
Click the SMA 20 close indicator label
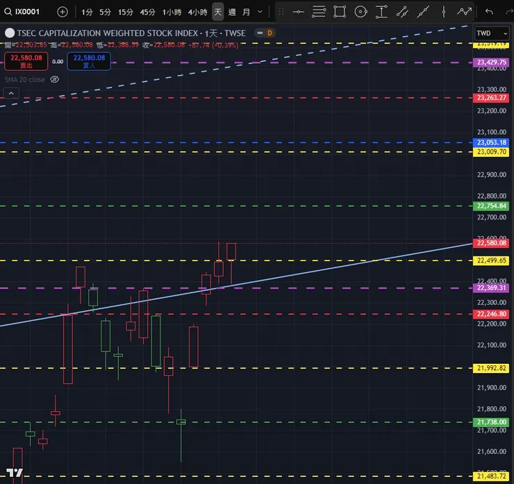(x=25, y=79)
